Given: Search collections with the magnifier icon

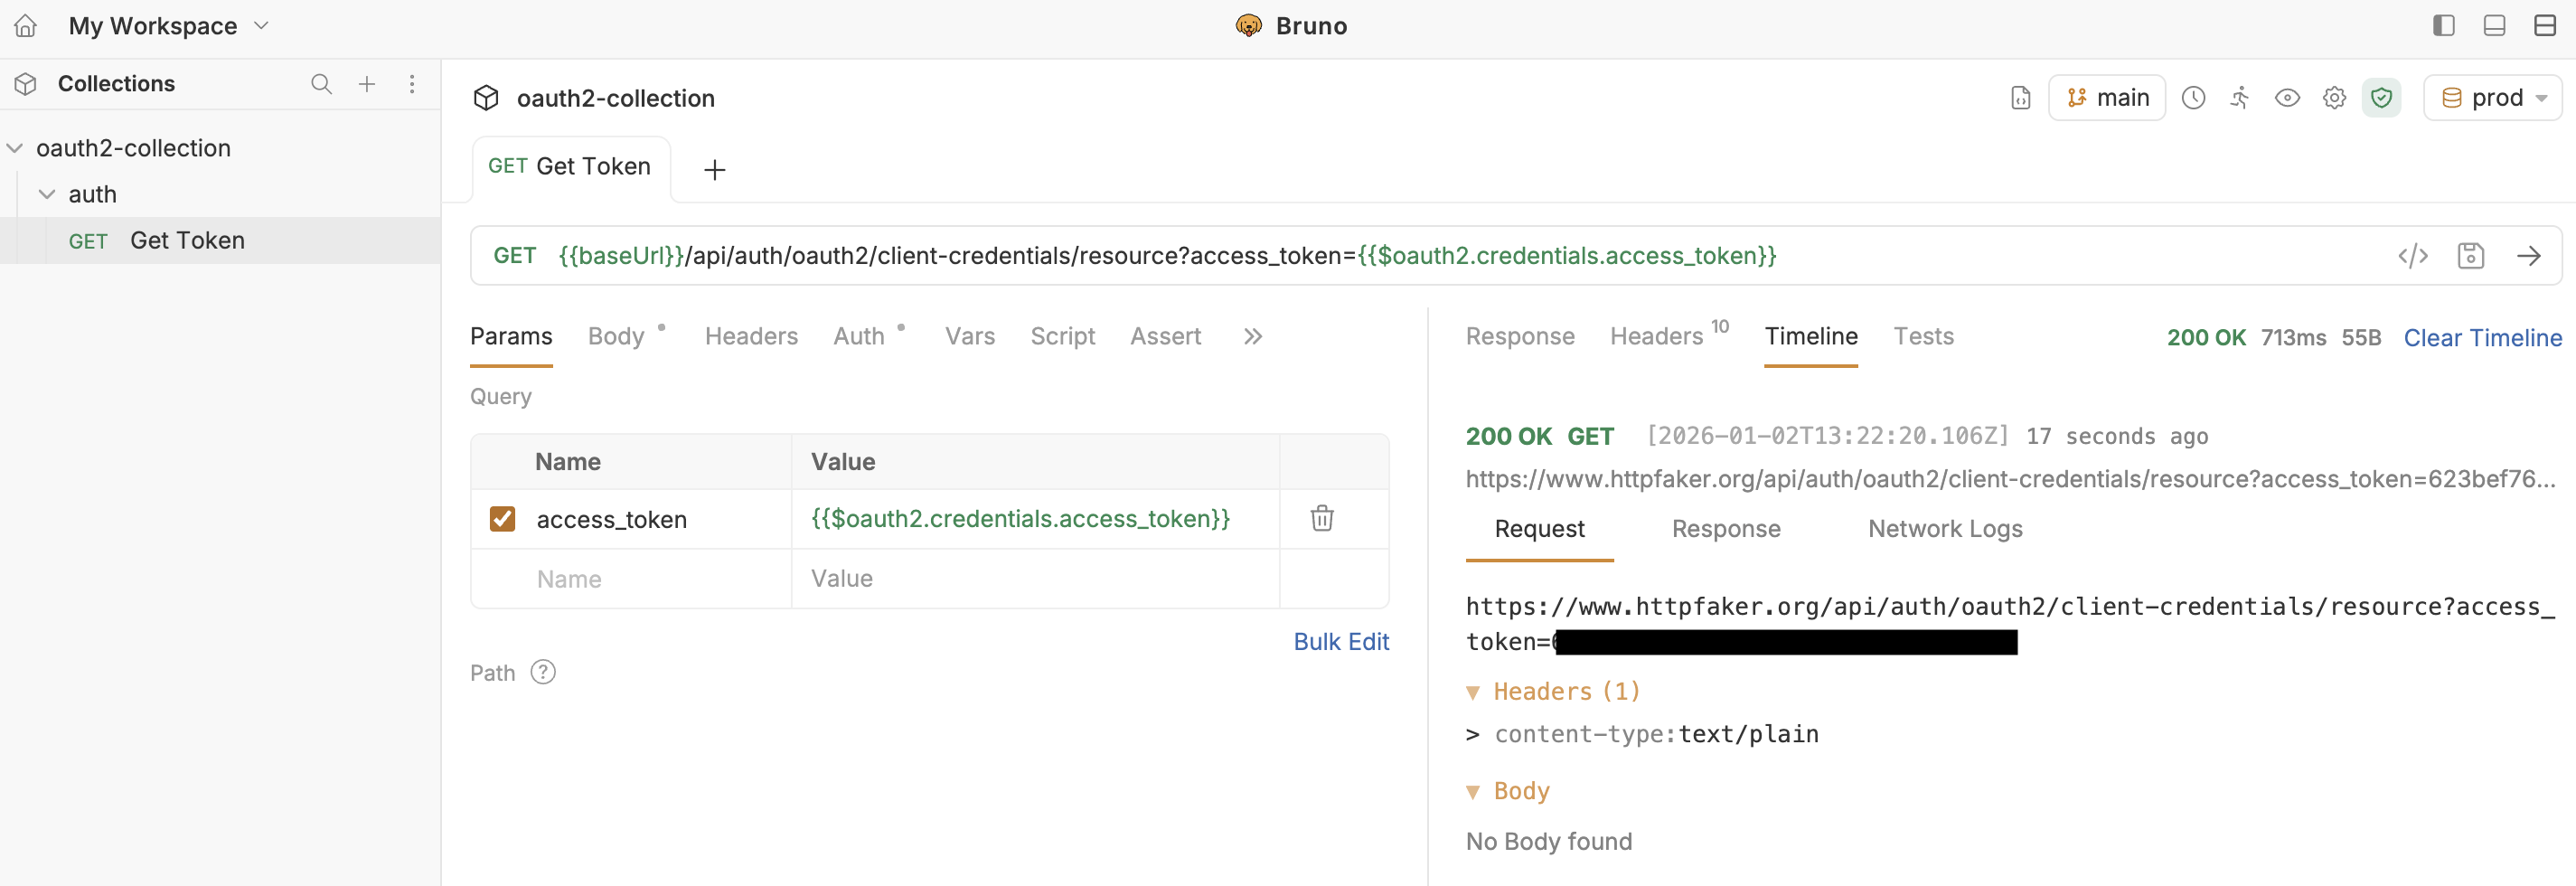Looking at the screenshot, I should click(321, 84).
